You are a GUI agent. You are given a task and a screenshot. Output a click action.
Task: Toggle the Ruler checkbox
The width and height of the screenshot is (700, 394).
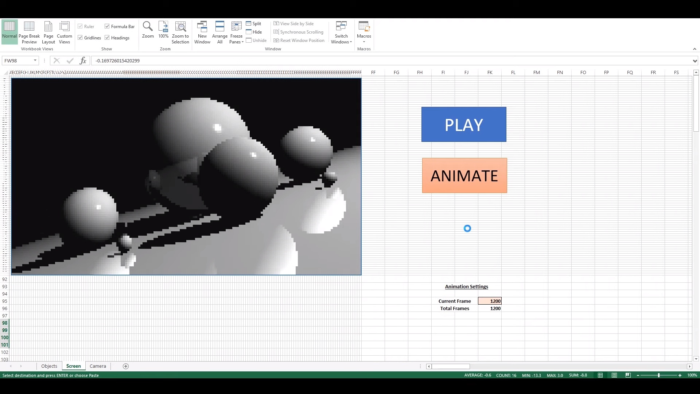point(80,26)
